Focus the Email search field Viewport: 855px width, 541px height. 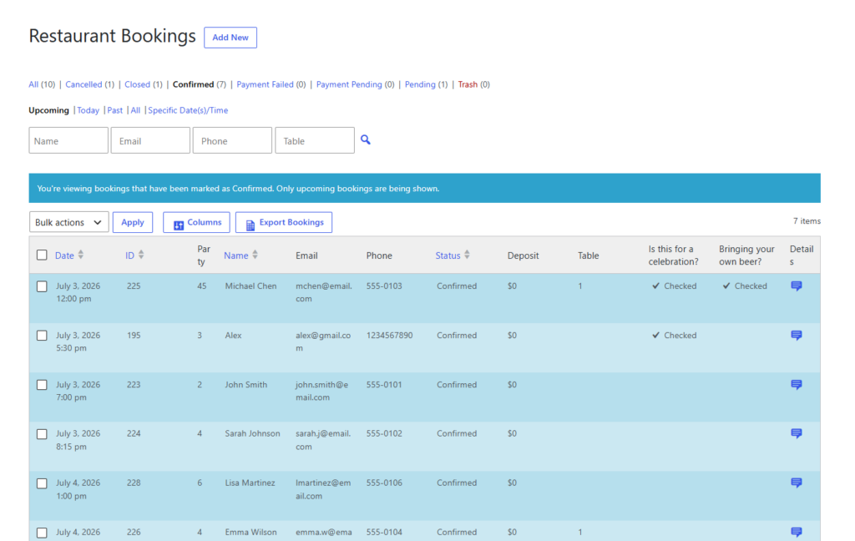150,140
